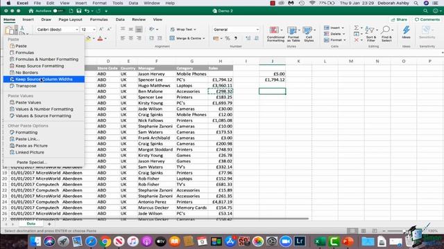Click the Save icon in title bar
The height and width of the screenshot is (249, 444).
[x=79, y=11]
